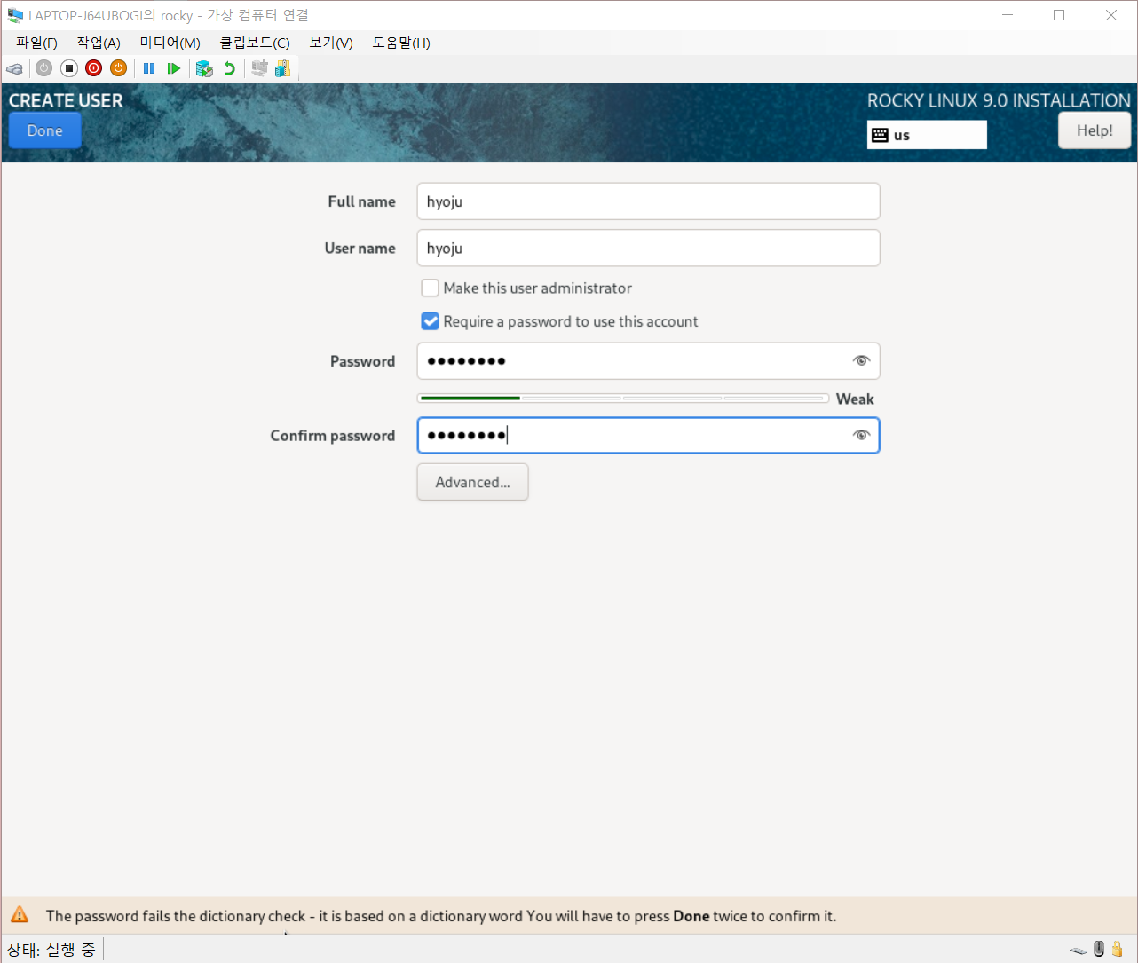Click the green Revert arrow icon
The height and width of the screenshot is (963, 1138).
coord(230,68)
